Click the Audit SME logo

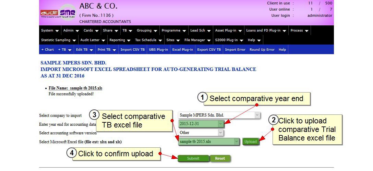(58, 13)
